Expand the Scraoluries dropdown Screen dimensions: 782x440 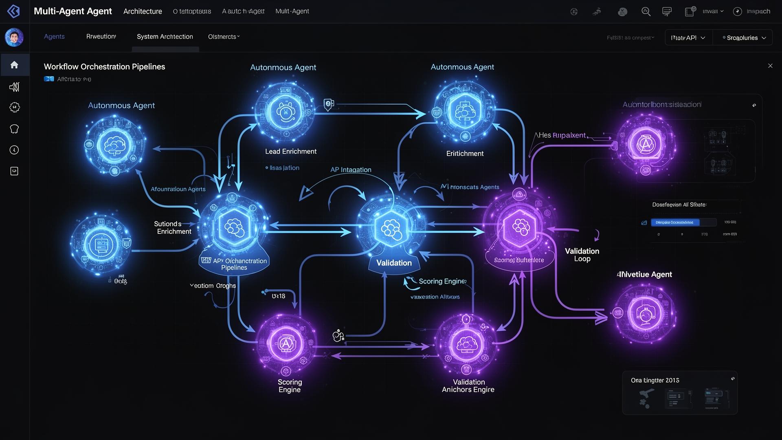tap(743, 37)
